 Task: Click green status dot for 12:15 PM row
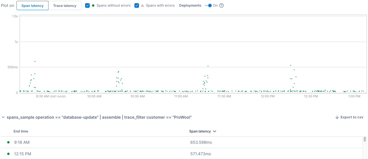coord(8,154)
